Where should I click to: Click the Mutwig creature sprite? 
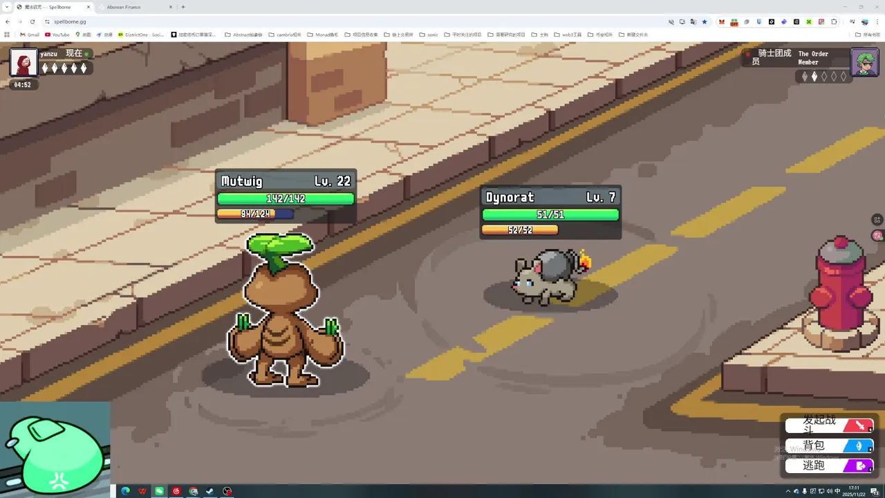tap(285, 309)
